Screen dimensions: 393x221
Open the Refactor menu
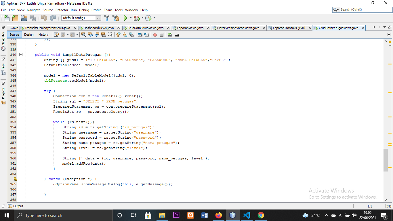62,10
